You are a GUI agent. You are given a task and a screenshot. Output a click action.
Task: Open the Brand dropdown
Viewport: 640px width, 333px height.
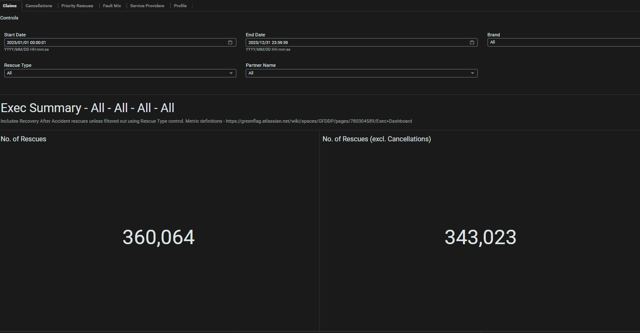click(x=563, y=42)
